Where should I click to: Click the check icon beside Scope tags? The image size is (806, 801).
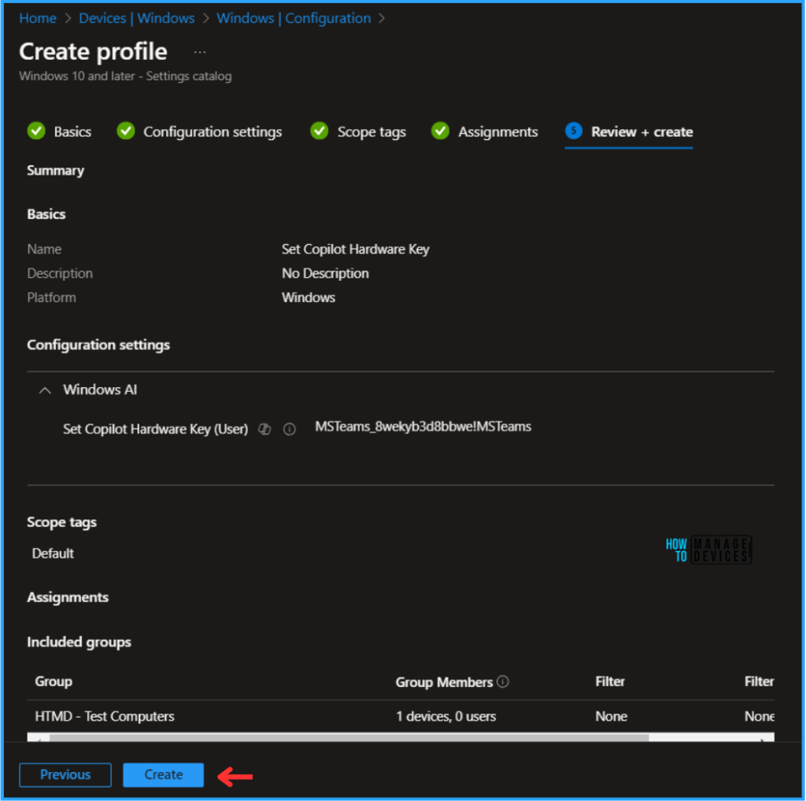coord(320,131)
